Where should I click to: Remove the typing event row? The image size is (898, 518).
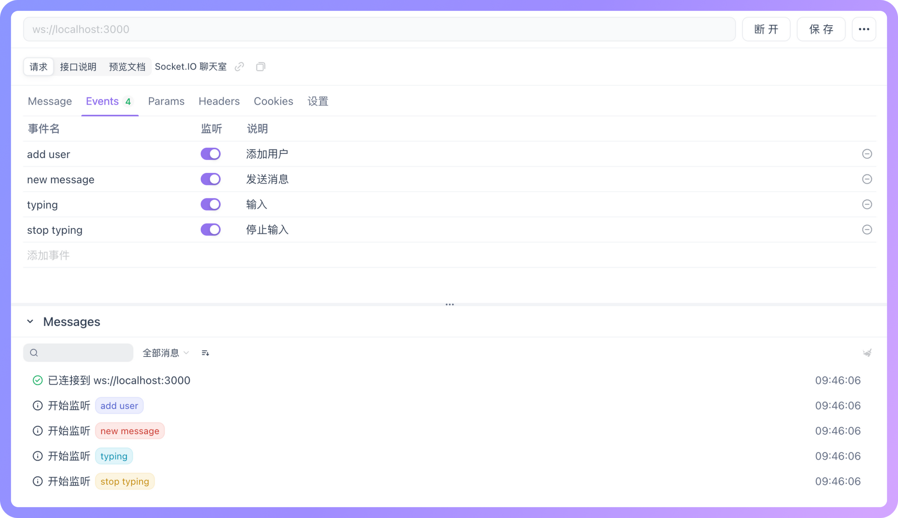coord(867,204)
